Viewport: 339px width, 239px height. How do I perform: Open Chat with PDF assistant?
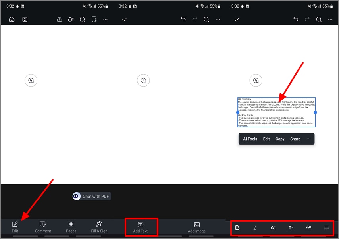[x=91, y=196]
